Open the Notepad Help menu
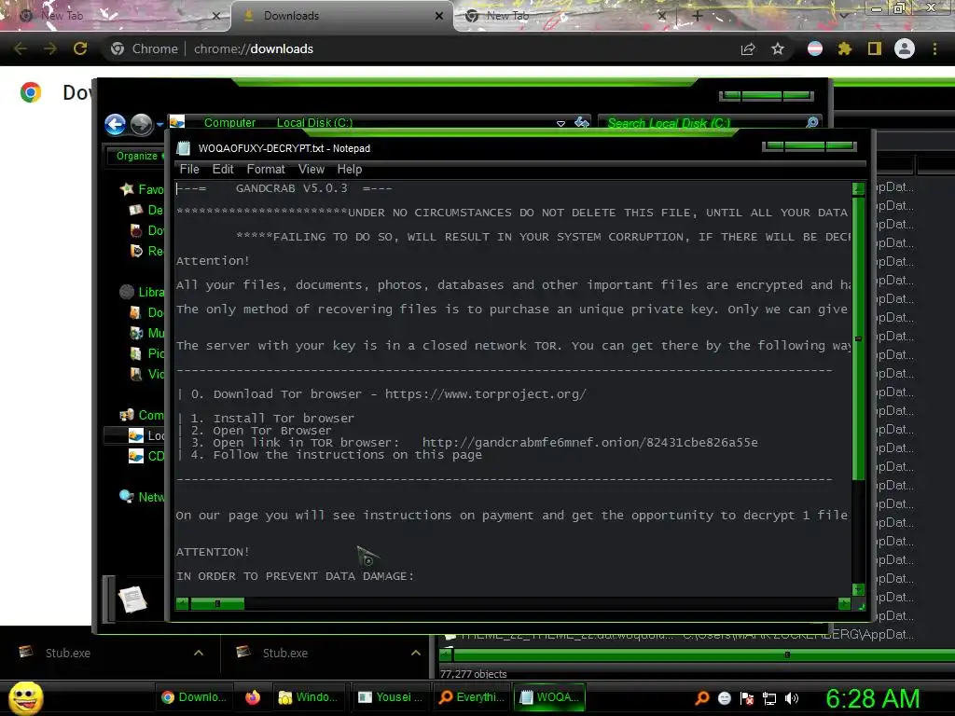This screenshot has height=716, width=955. 350,170
